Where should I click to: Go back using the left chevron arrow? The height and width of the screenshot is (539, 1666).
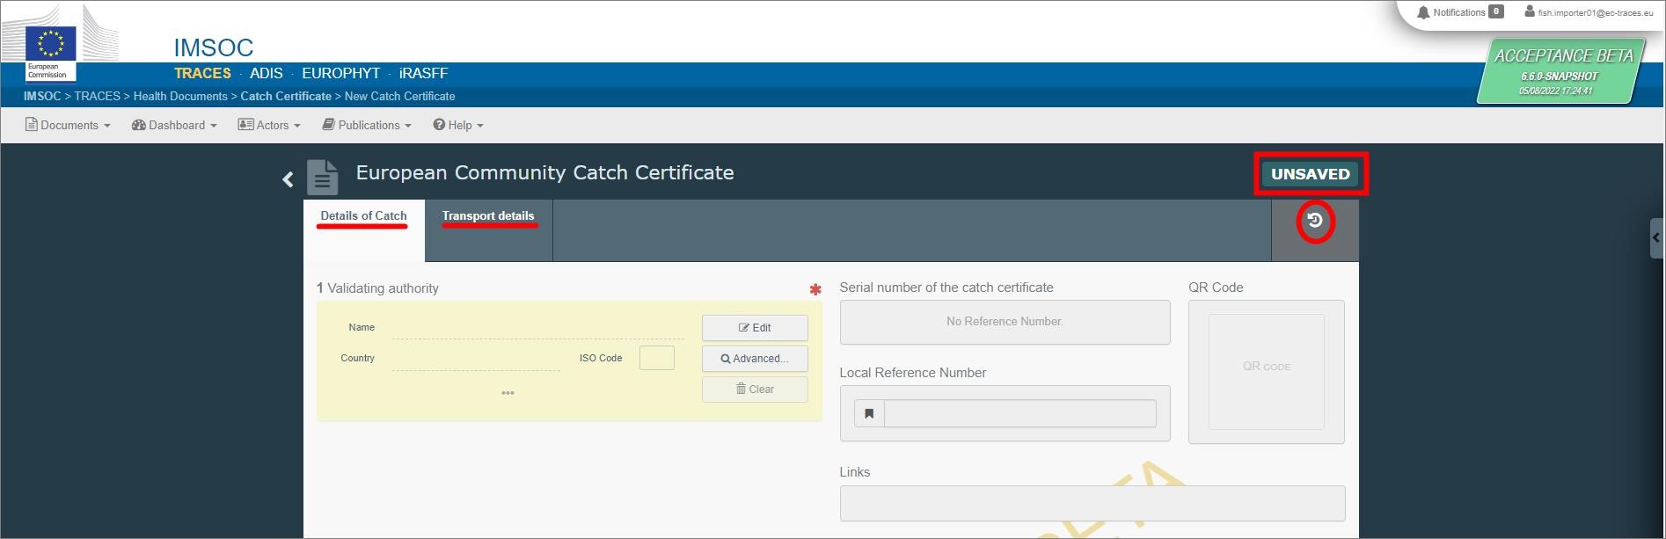(288, 179)
